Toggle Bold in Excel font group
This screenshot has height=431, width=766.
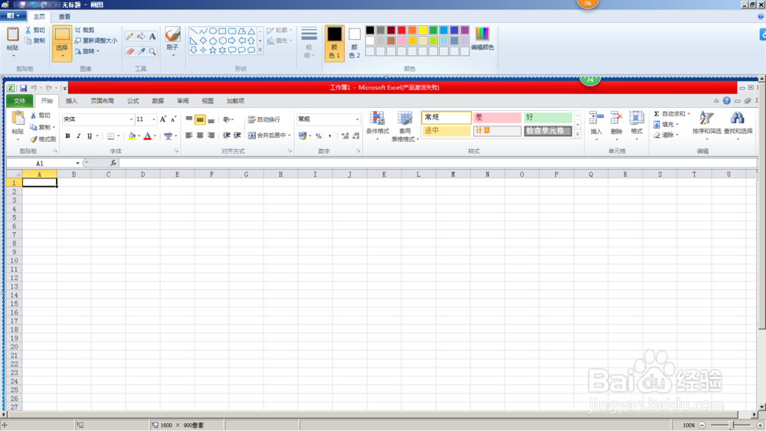(68, 136)
